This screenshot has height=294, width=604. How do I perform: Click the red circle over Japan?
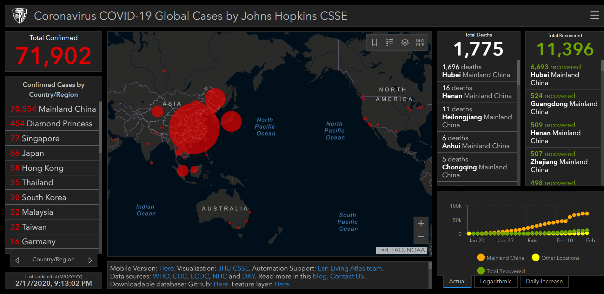pos(231,121)
